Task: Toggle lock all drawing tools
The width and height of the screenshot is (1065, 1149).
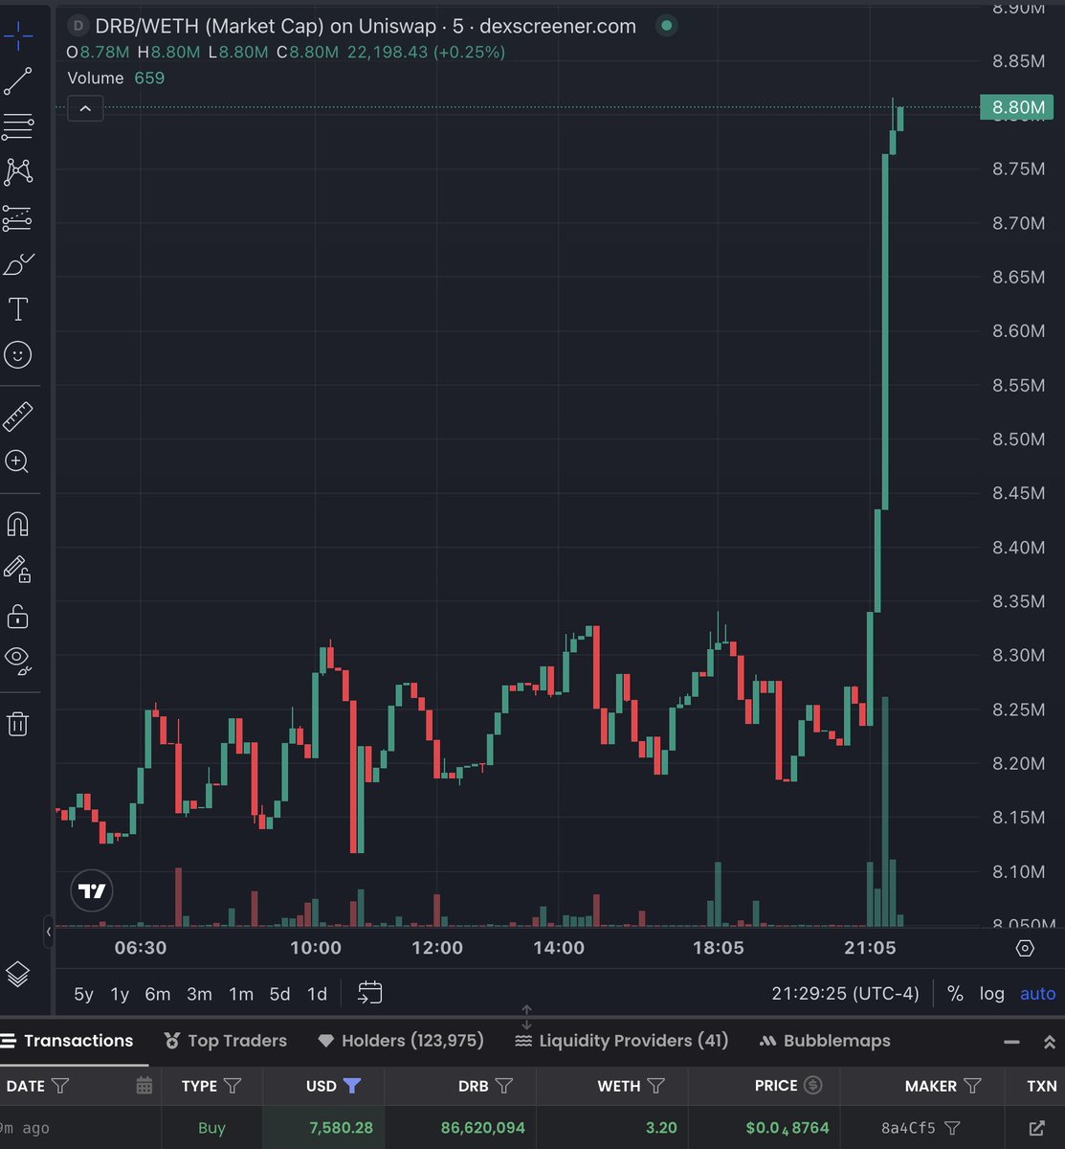Action: [x=17, y=616]
